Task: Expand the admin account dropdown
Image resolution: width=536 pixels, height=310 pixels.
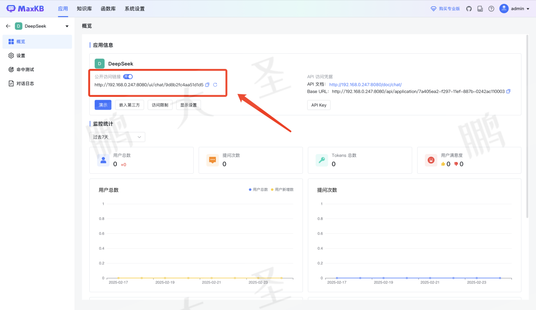Action: (528, 9)
